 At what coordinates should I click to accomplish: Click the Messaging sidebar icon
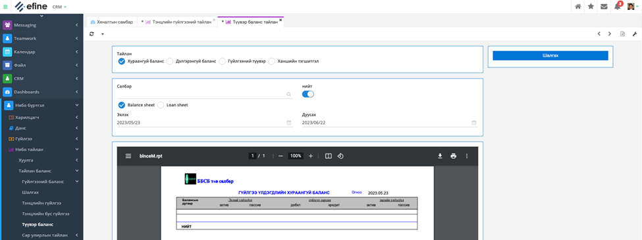pos(7,25)
